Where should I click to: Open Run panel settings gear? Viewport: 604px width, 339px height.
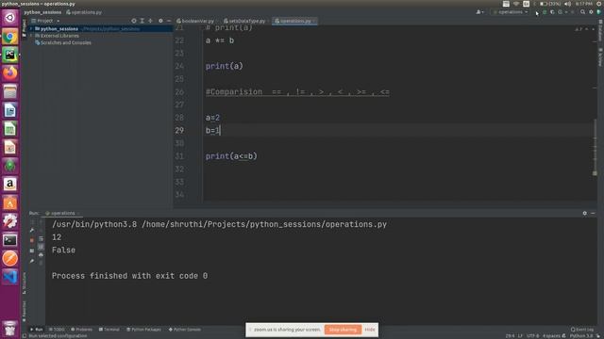pos(585,213)
